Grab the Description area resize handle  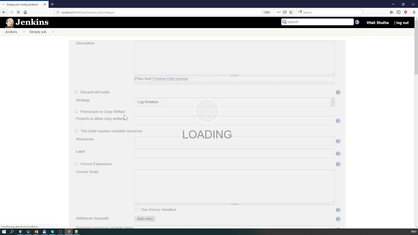234,75
